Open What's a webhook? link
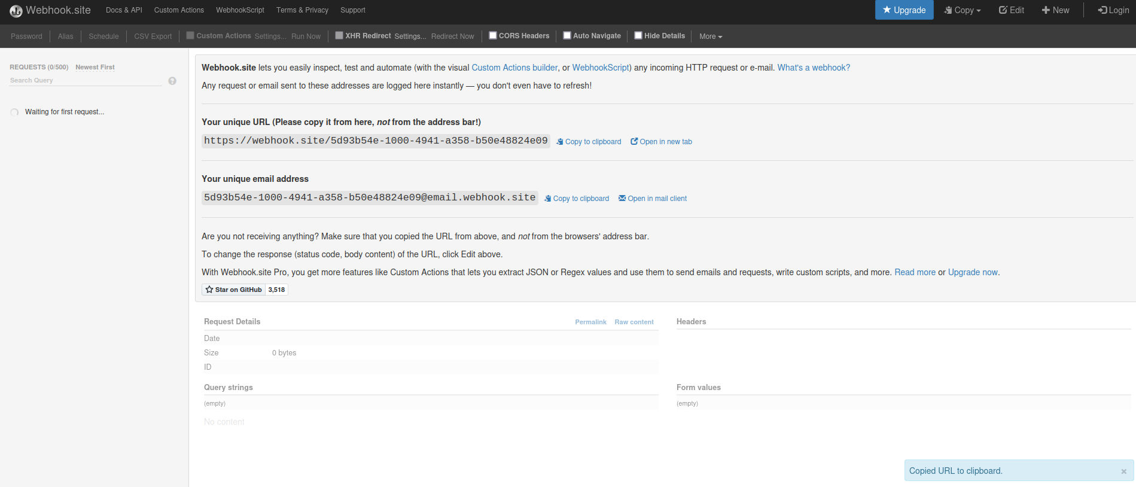 click(x=814, y=68)
